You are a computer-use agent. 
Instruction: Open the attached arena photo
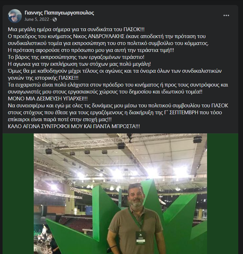(x=120, y=194)
